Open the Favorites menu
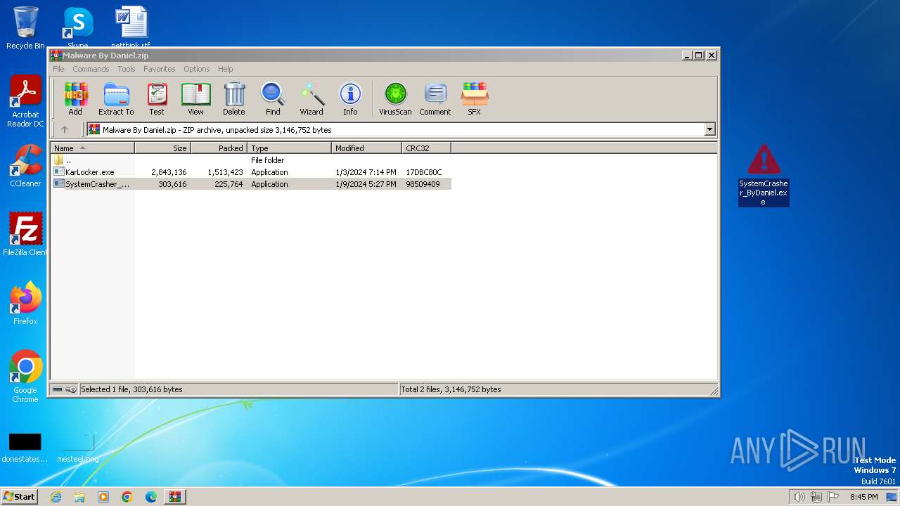900x506 pixels. (160, 69)
